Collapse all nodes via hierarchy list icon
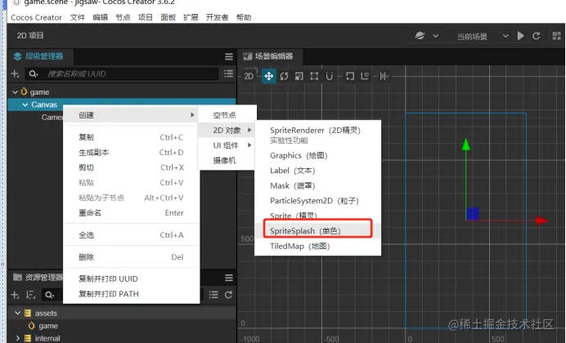Viewport: 566px width, 343px height. [x=228, y=73]
